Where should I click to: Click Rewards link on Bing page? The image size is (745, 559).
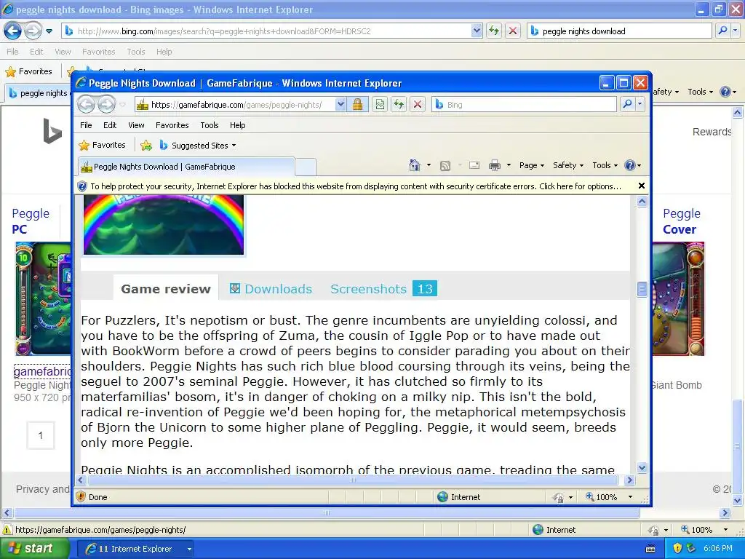pos(712,132)
